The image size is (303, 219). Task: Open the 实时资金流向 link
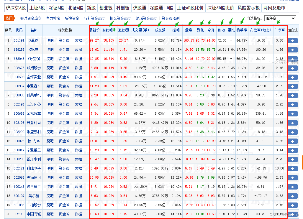click(31, 18)
